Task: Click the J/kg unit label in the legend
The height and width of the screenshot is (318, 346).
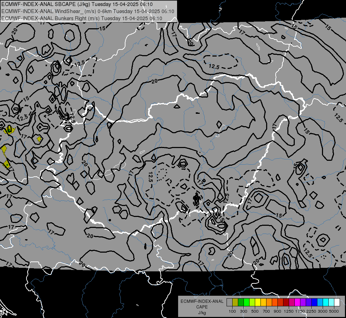Action: pos(202,313)
